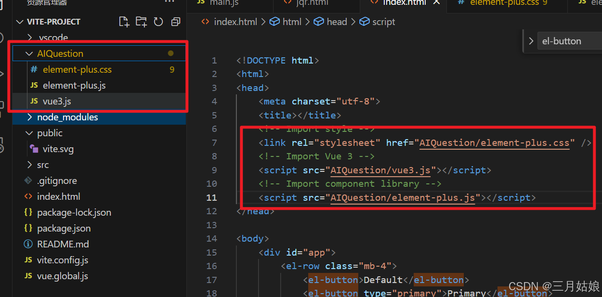The height and width of the screenshot is (297, 602).
Task: Refresh the explorer file tree
Action: [x=158, y=22]
